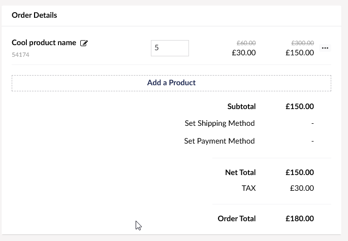
Task: Click the discounted £30.00 unit price in product row
Action: (x=244, y=53)
